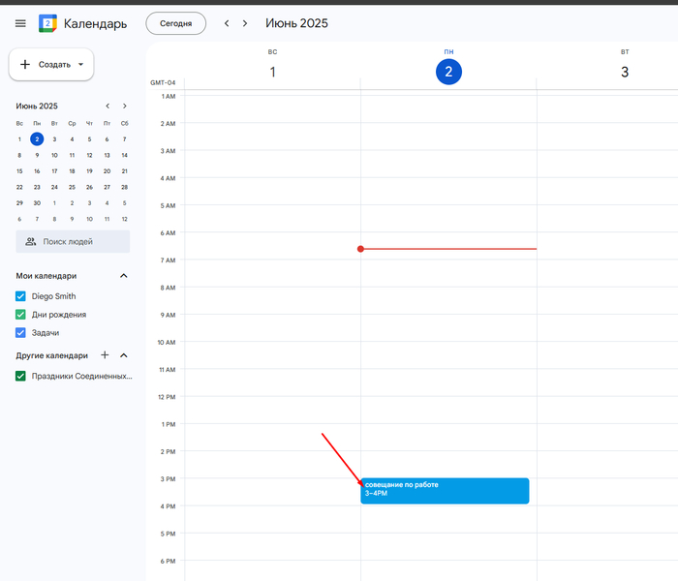Viewport: 678px width, 581px height.
Task: Go to previous week using header arrow
Action: point(227,23)
